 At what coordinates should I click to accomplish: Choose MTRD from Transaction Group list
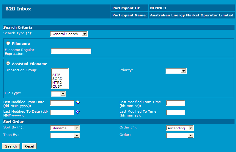(57, 83)
